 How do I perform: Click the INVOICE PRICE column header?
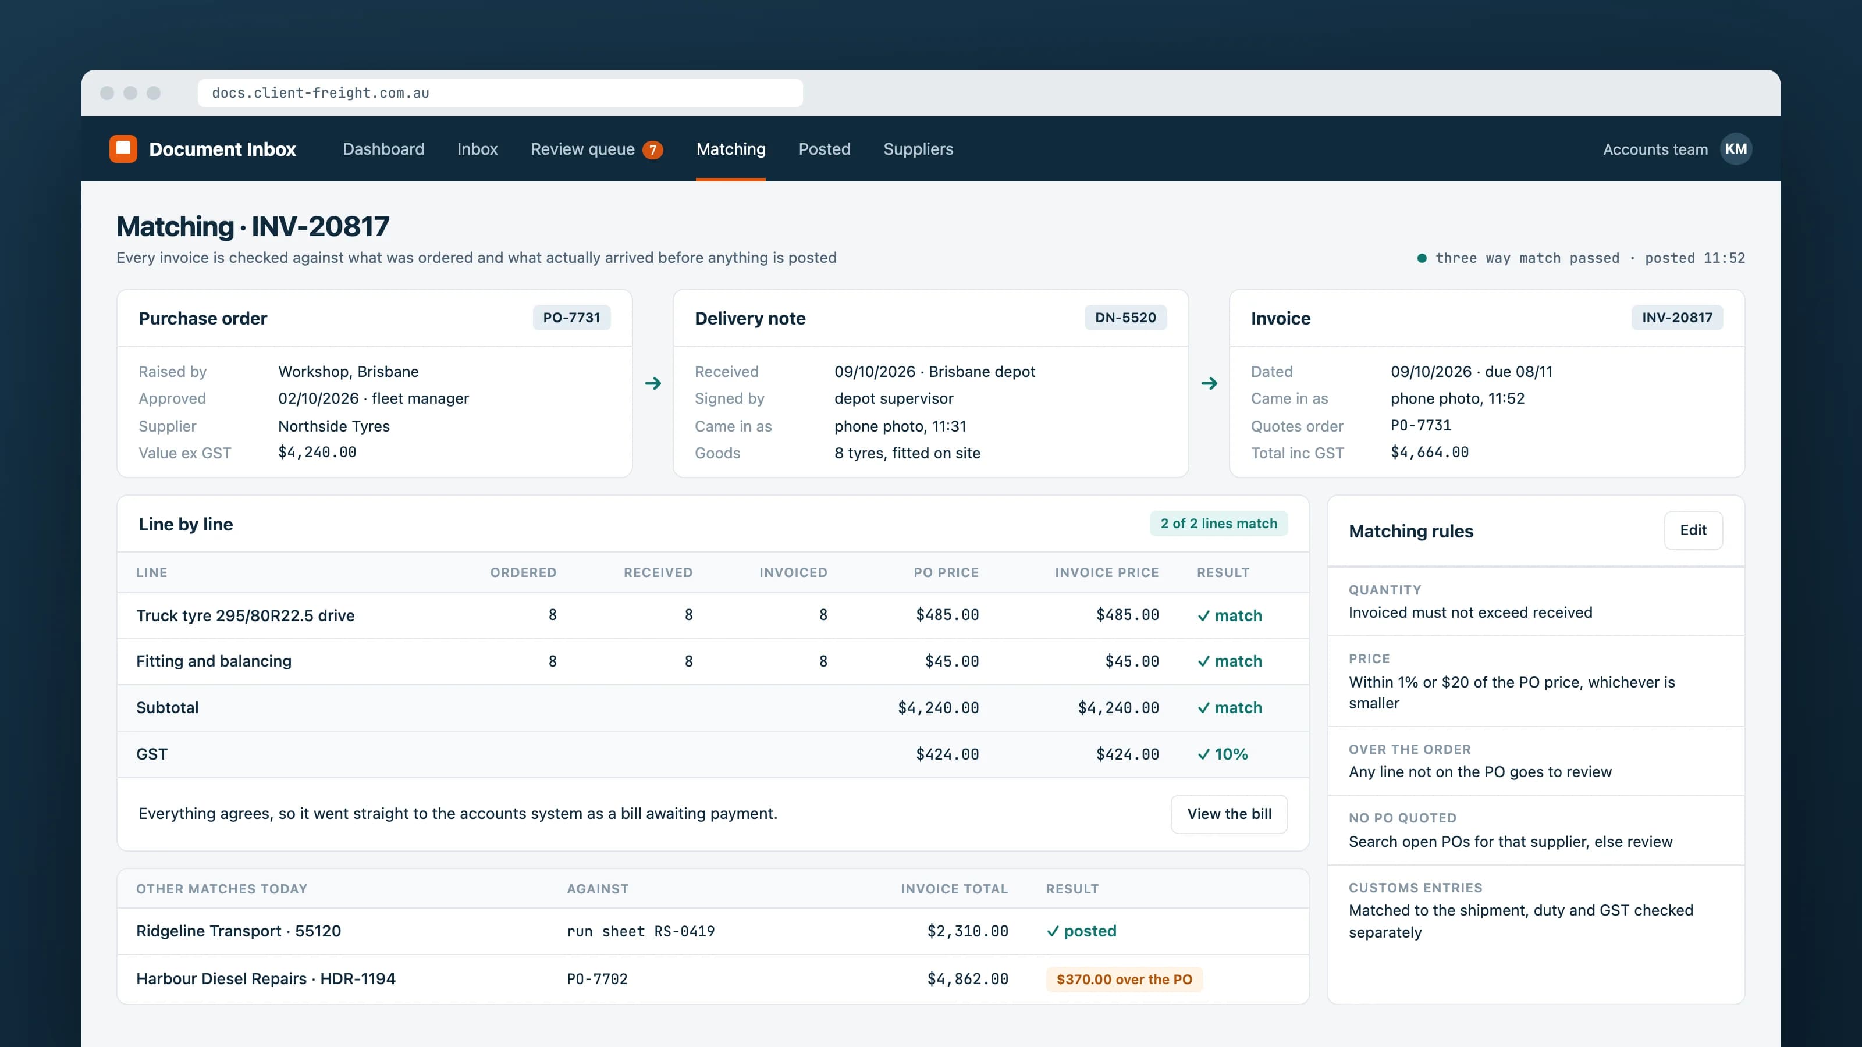(x=1107, y=572)
